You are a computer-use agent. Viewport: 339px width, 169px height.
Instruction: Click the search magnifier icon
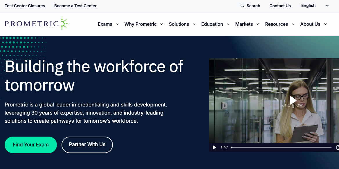(242, 5)
